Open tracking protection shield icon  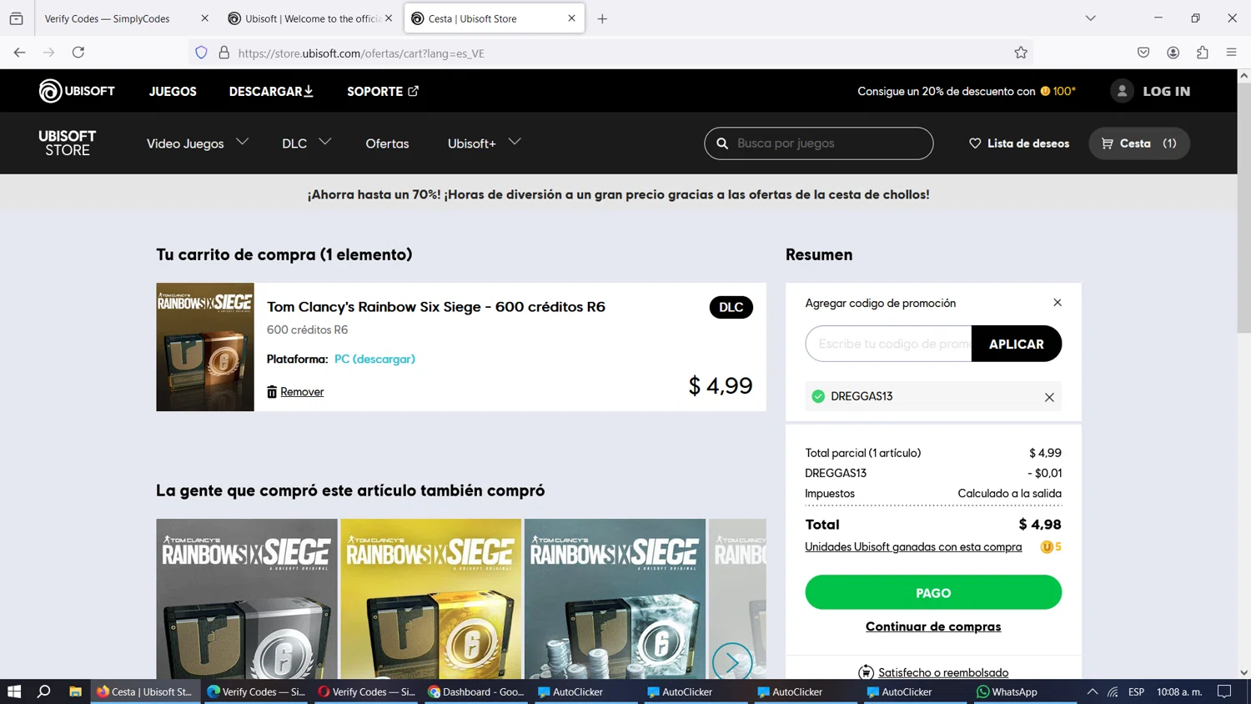point(201,53)
